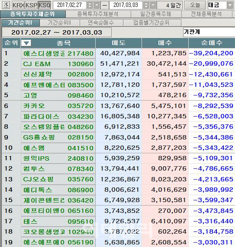
Task: Select stock 에프티이앤이 065160
Action: 58,211
